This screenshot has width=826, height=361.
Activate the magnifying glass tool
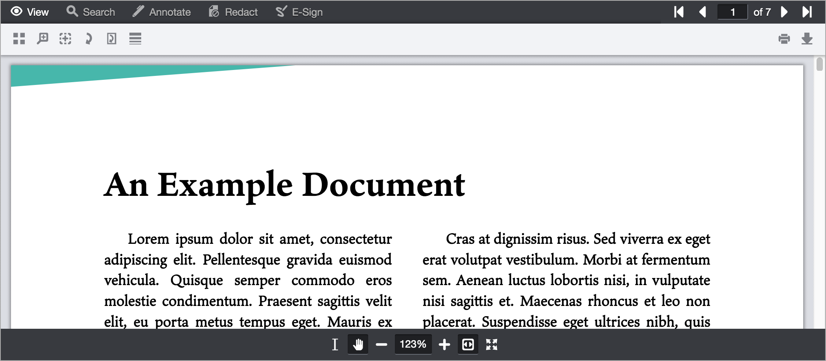(x=42, y=39)
